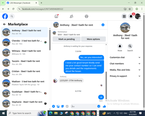Open the Groups icon in top navigation
Viewport: 145px width, 116px height.
click(x=86, y=16)
